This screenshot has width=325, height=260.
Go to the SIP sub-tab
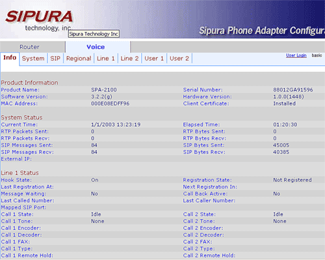coord(55,58)
